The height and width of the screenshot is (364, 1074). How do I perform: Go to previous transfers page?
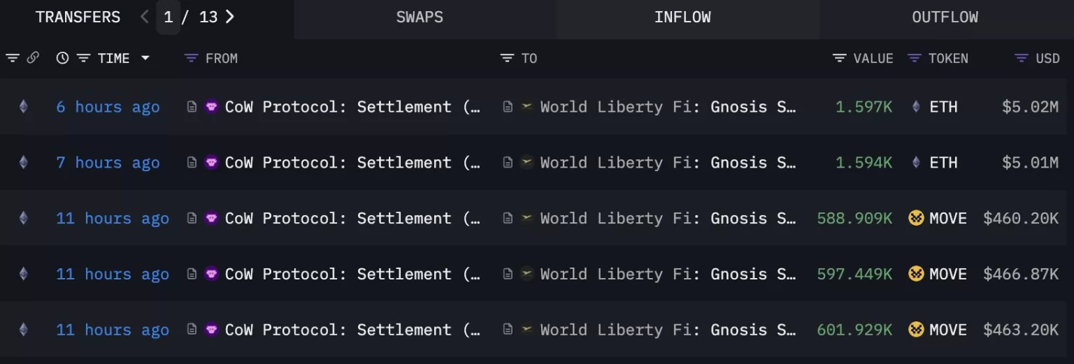(144, 17)
